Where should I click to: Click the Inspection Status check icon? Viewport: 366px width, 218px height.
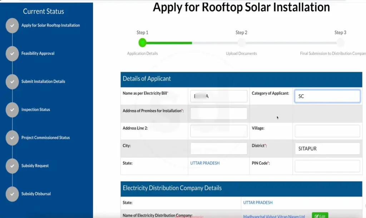click(12, 110)
